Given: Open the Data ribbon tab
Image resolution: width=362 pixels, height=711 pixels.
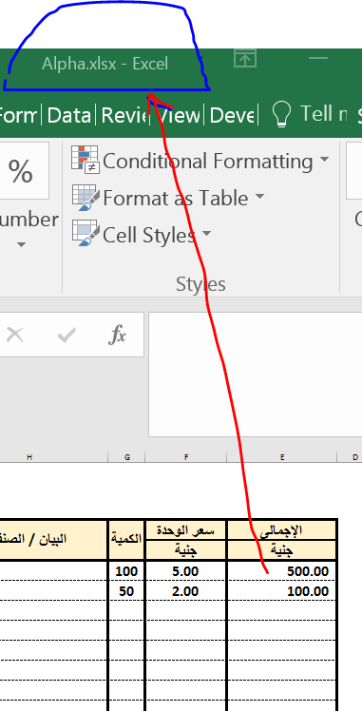Looking at the screenshot, I should tap(68, 115).
